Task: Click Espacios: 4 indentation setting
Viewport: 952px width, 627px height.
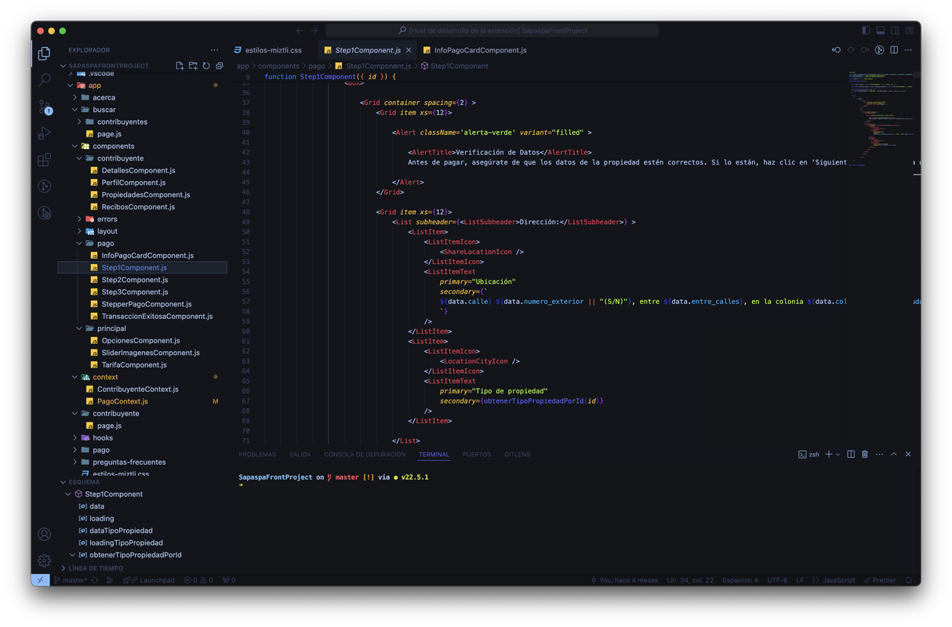Action: coord(740,580)
